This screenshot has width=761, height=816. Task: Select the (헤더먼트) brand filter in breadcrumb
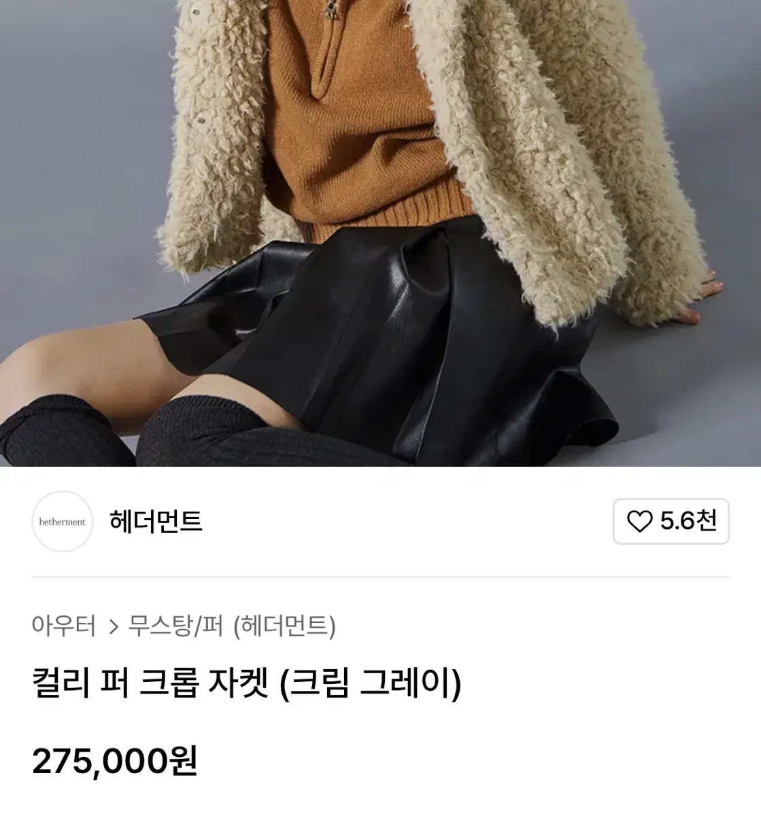[x=285, y=625]
